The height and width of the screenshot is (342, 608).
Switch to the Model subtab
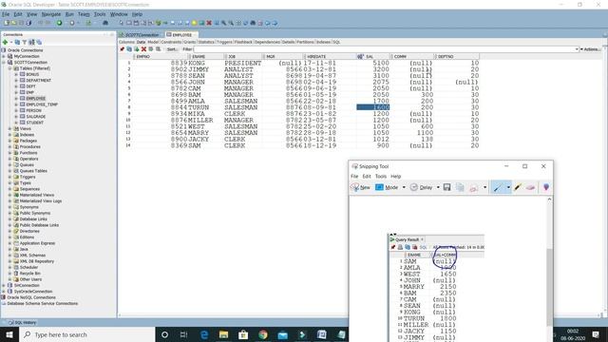[x=153, y=42]
